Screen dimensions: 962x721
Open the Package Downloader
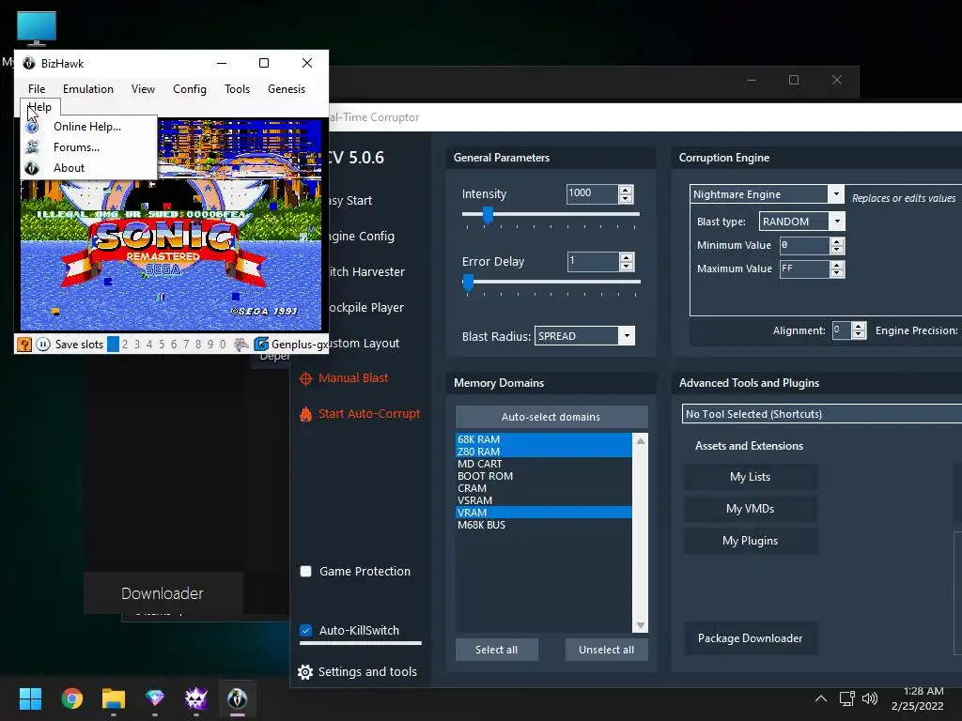coord(751,638)
